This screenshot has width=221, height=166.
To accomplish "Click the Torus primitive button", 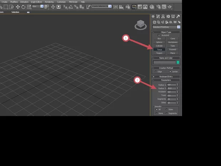I will point(159,49).
